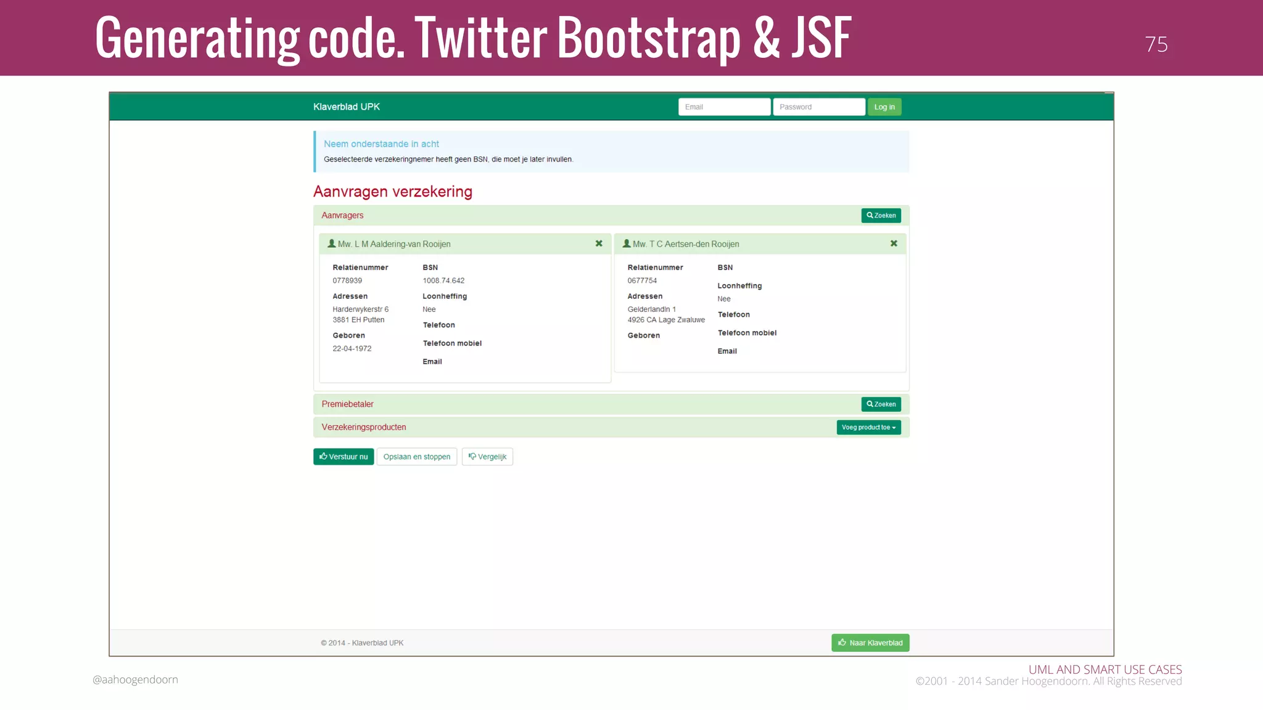
Task: Click the Verstuur nu button
Action: pyautogui.click(x=344, y=457)
